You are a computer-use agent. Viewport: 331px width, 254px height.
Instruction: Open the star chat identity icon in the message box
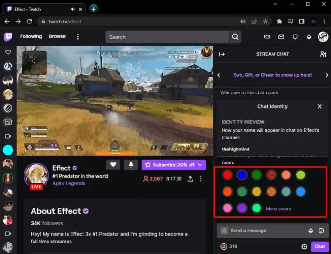tap(224, 231)
